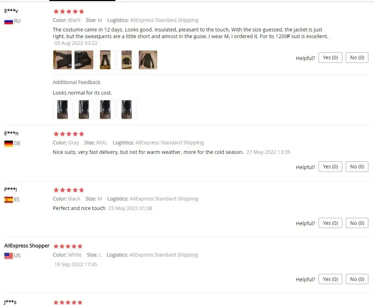Click the five-star rating on AliExpress Shopper's review
Screen dimensions: 374x306
tap(68, 246)
